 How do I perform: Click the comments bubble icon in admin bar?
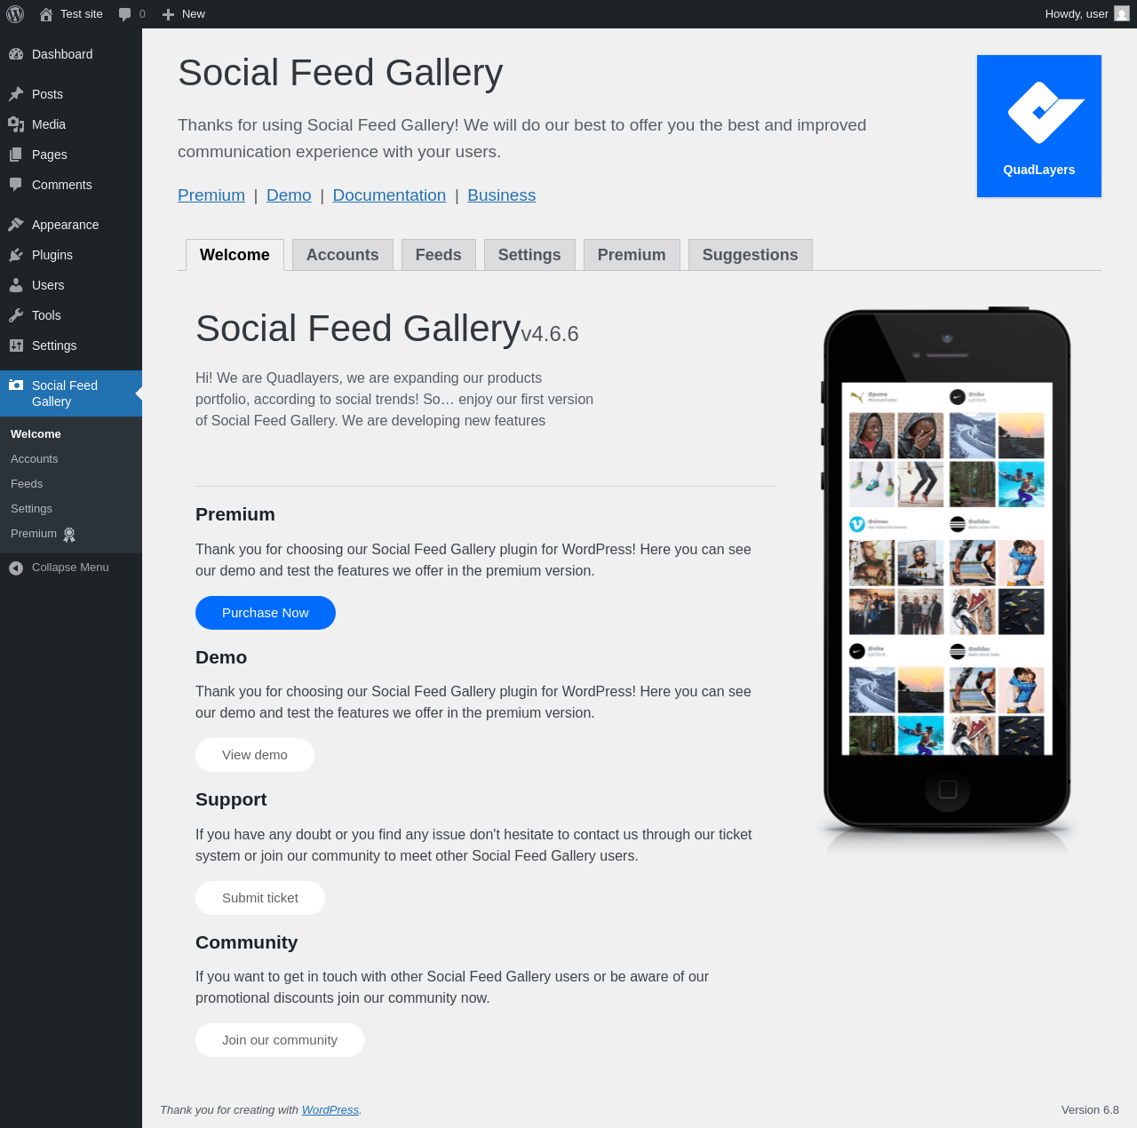pyautogui.click(x=125, y=14)
